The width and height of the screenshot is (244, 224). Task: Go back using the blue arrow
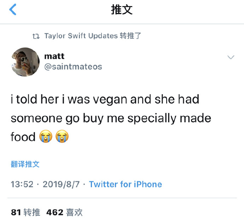[13, 10]
